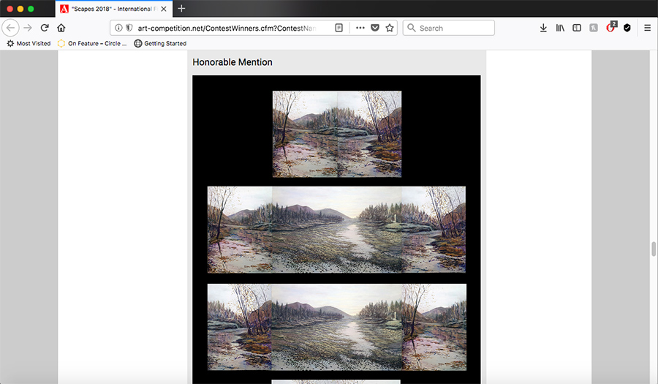Click the address bar URL
658x384 pixels.
coord(227,28)
